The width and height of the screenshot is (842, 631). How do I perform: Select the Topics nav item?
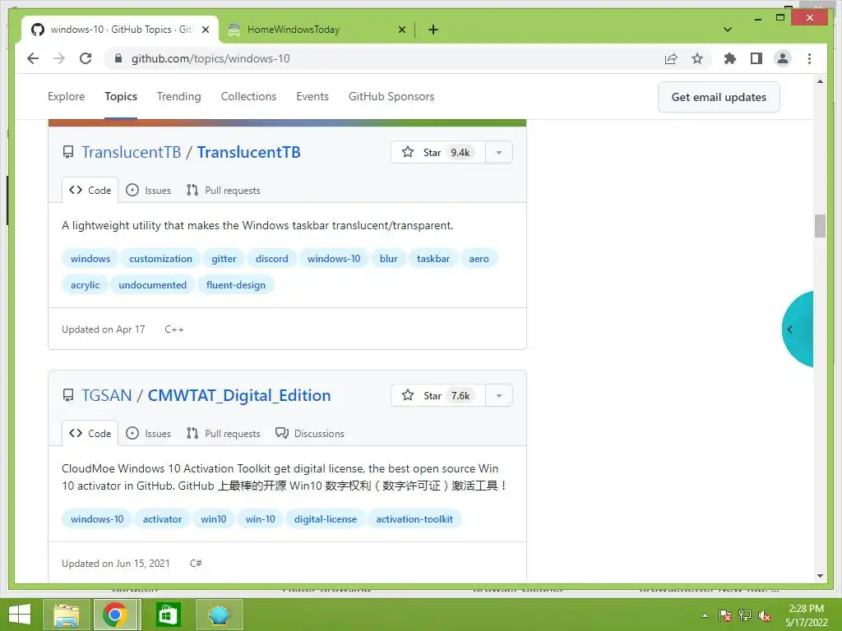tap(121, 97)
